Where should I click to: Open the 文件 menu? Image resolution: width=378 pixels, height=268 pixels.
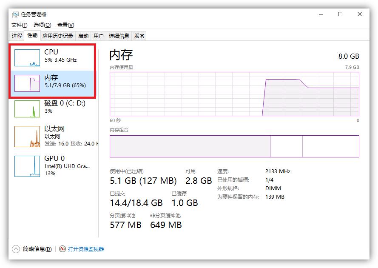[x=19, y=25]
